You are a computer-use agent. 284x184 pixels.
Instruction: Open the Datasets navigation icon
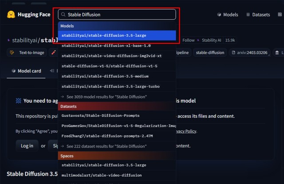tap(248, 15)
